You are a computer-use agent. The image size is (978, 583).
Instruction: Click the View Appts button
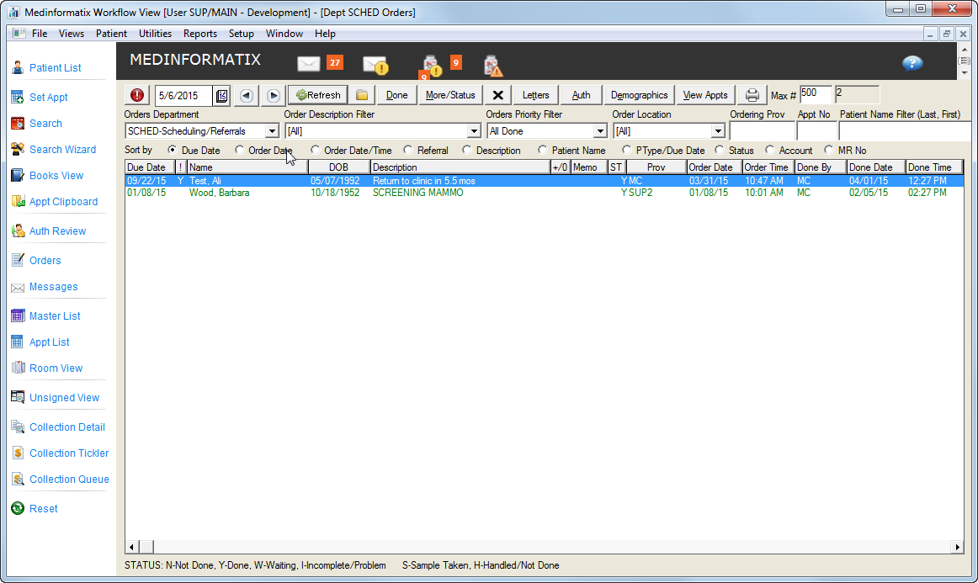pos(705,95)
